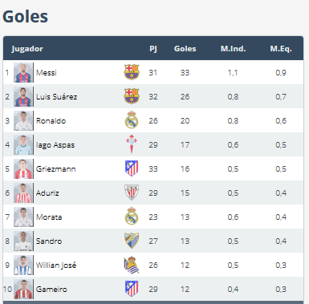Click the Real Madrid crest beside Morata
309x304 pixels.
tap(132, 216)
